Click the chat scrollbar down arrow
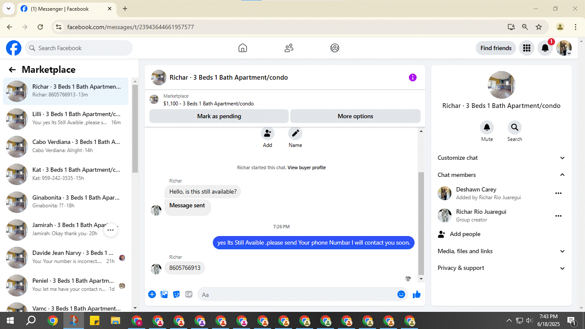 [x=421, y=279]
